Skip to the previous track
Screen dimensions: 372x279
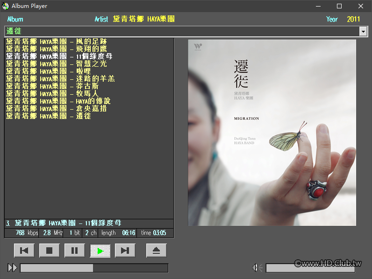[x=24, y=251]
